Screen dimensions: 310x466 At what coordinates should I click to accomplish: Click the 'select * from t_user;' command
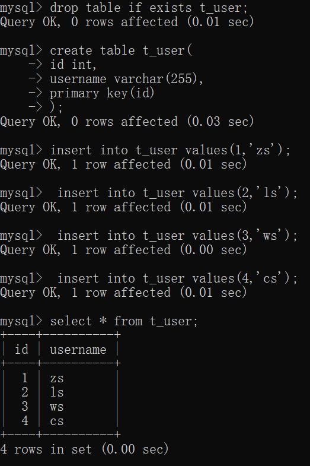(x=124, y=321)
